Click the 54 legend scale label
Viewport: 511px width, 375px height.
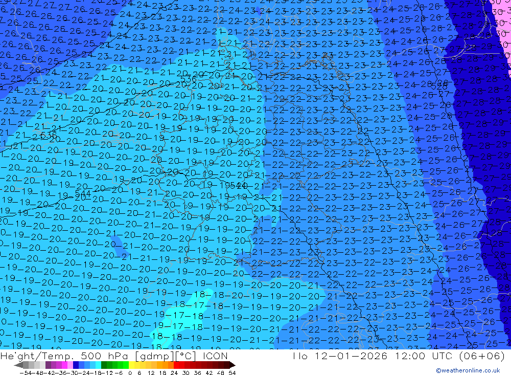[232, 372]
